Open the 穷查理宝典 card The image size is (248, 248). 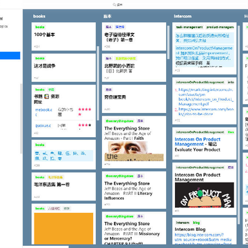coord(134,99)
